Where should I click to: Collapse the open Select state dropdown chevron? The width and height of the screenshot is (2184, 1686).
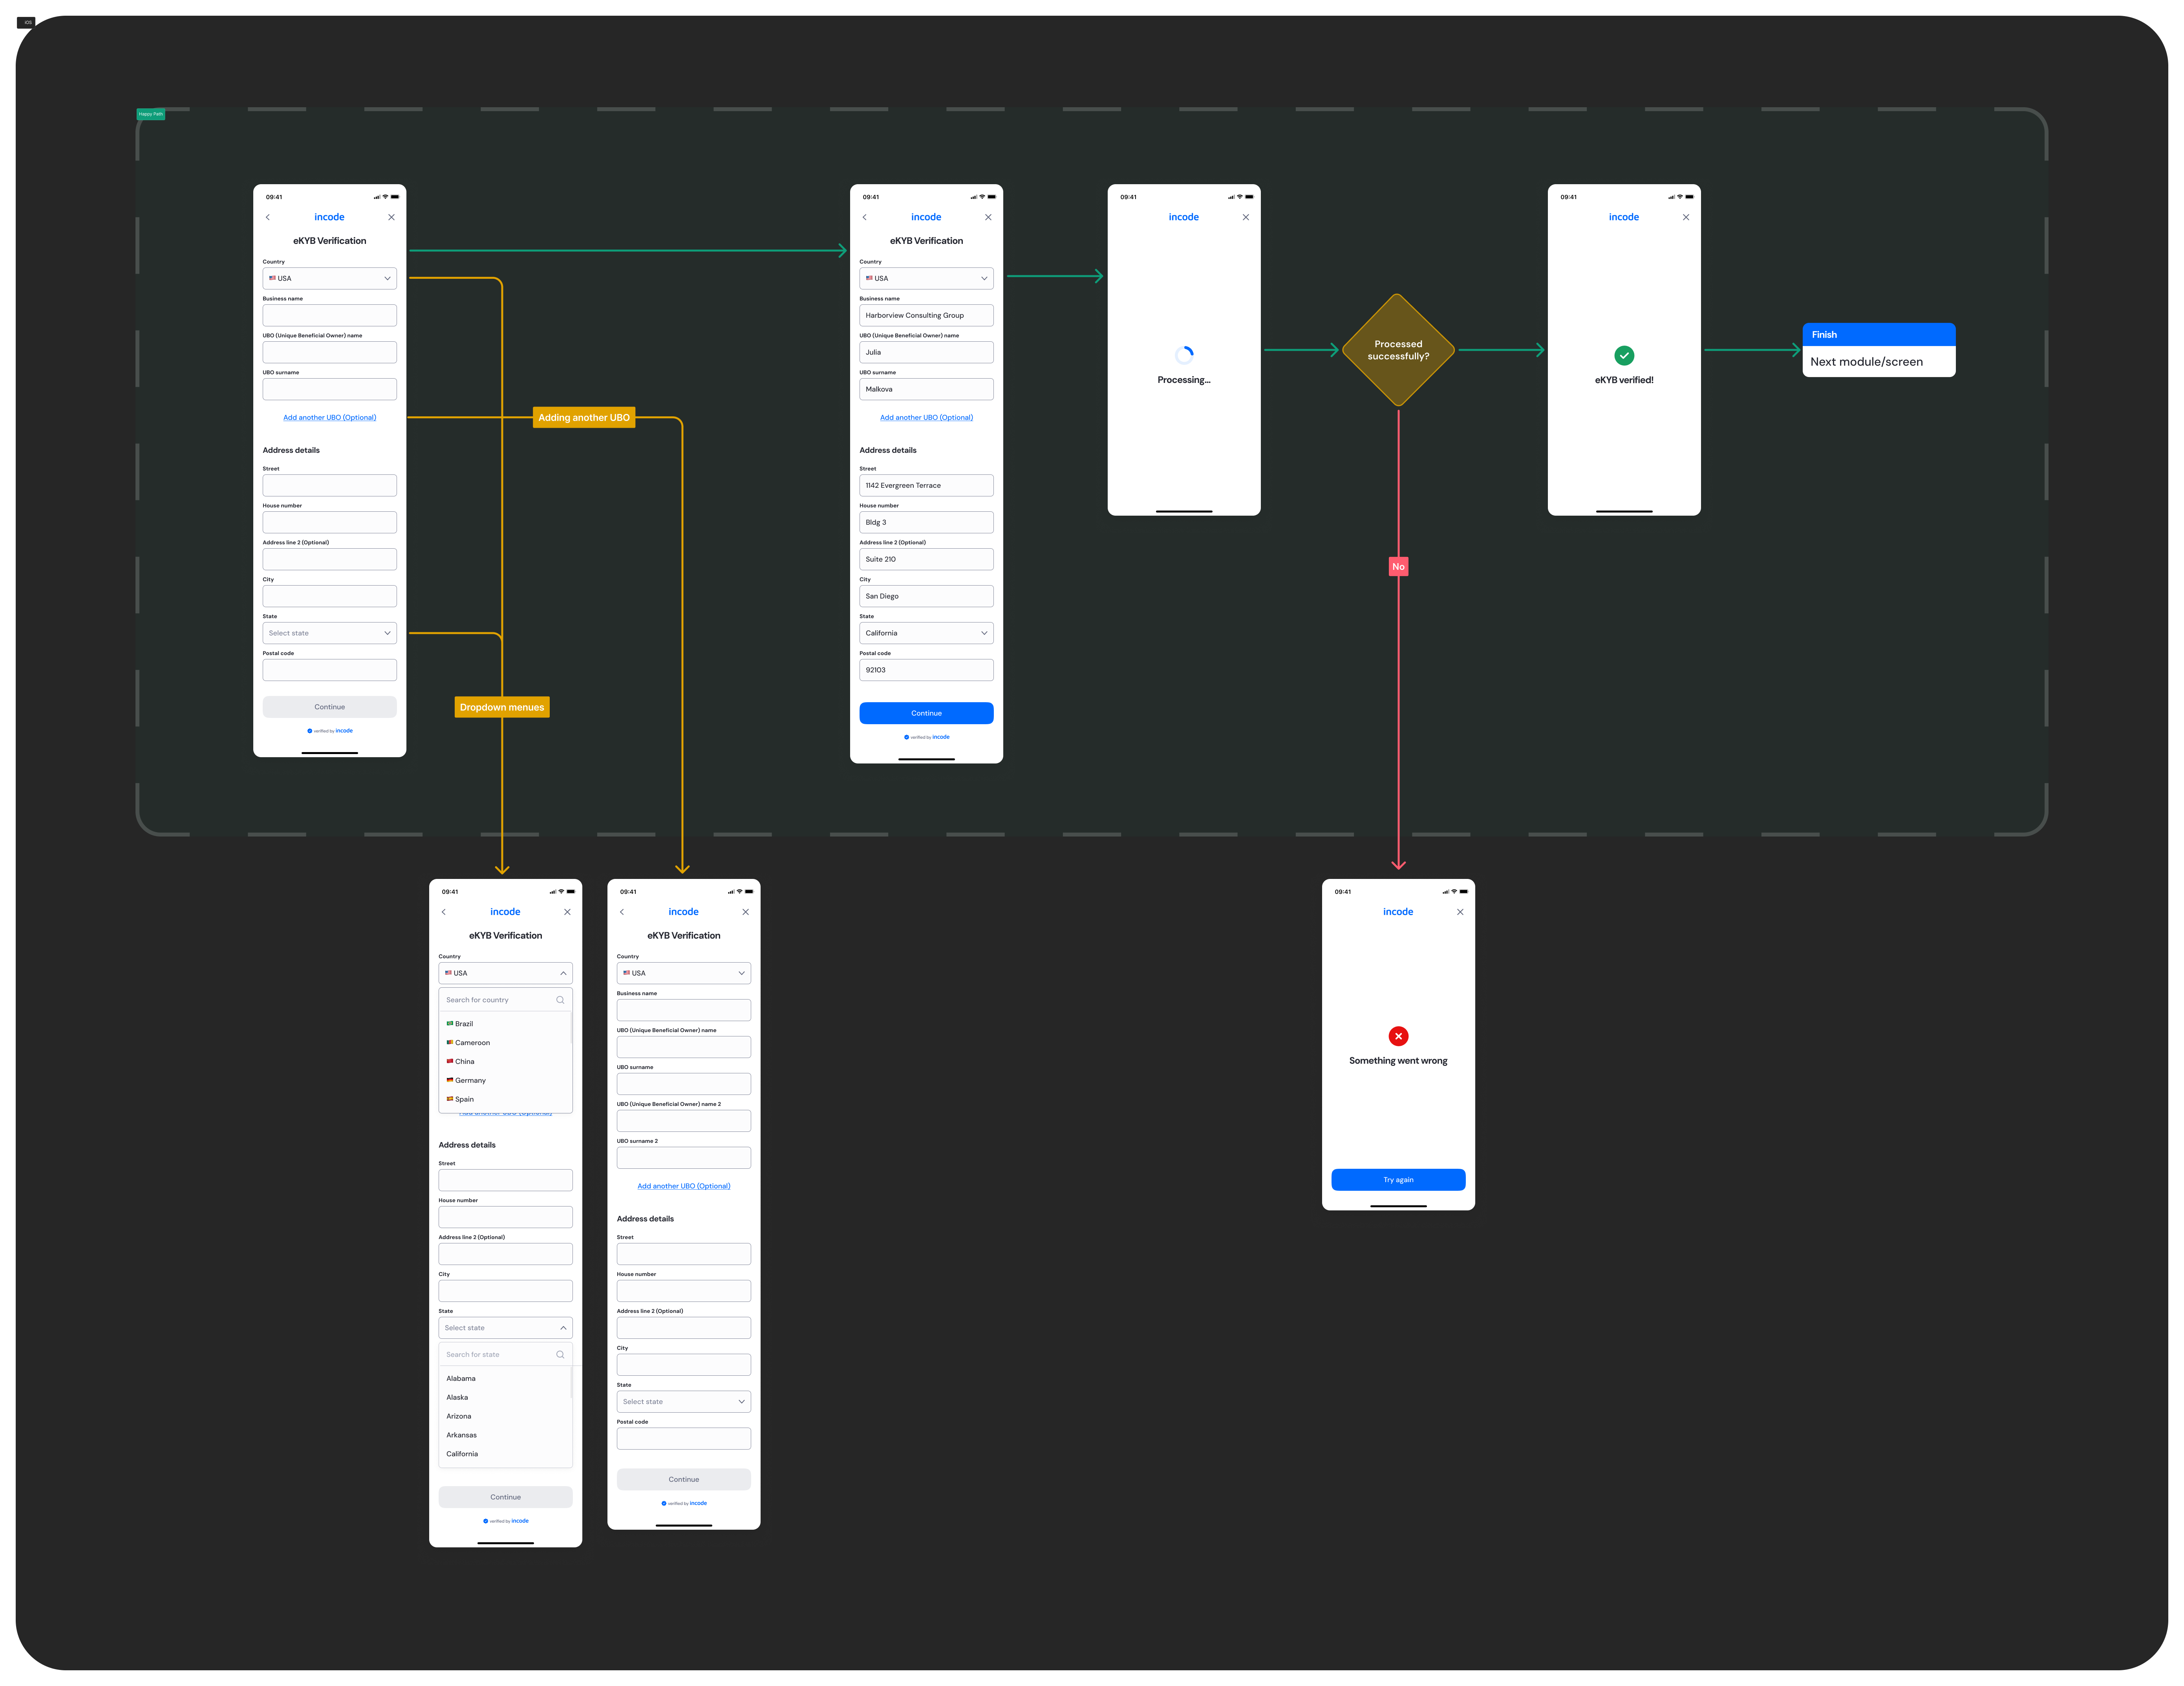tap(563, 1328)
